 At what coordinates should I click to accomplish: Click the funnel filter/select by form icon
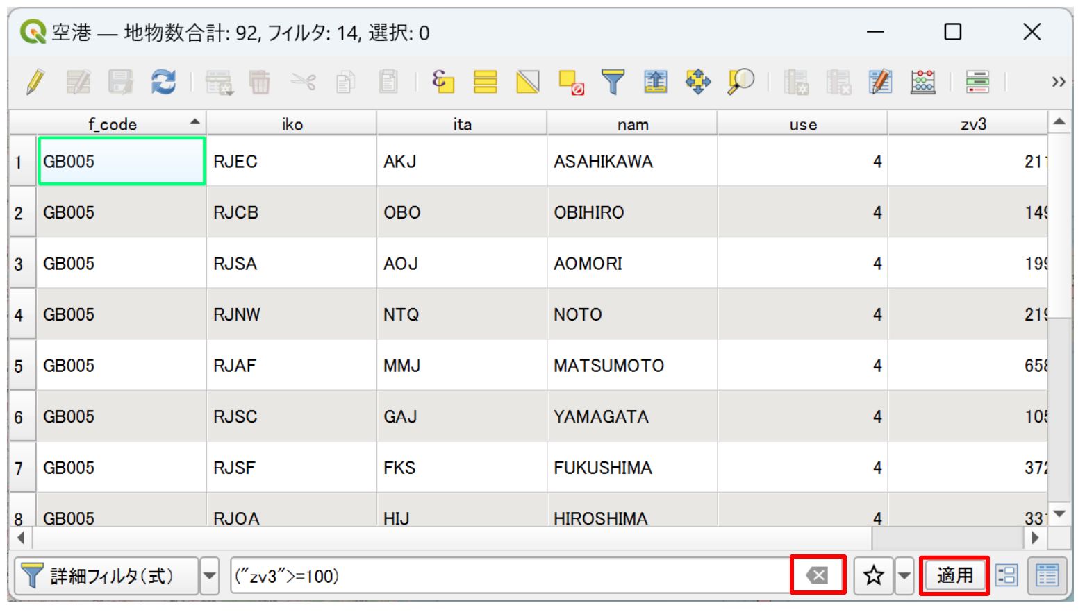[613, 82]
